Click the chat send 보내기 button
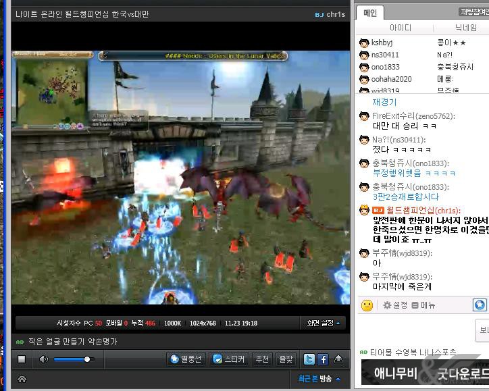Image resolution: width=489 pixels, height=391 pixels. [482, 330]
